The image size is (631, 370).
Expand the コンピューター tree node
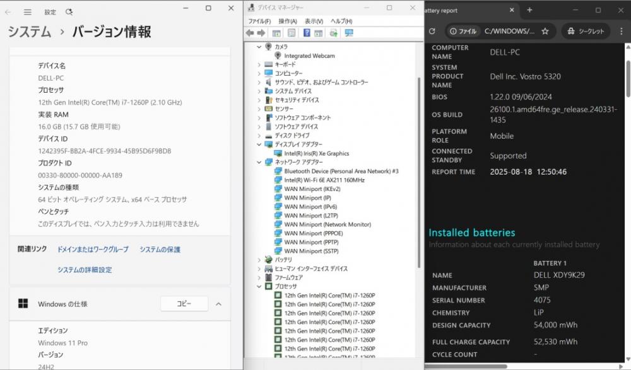pos(259,73)
